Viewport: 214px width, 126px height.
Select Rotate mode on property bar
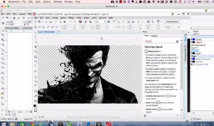coord(39,27)
